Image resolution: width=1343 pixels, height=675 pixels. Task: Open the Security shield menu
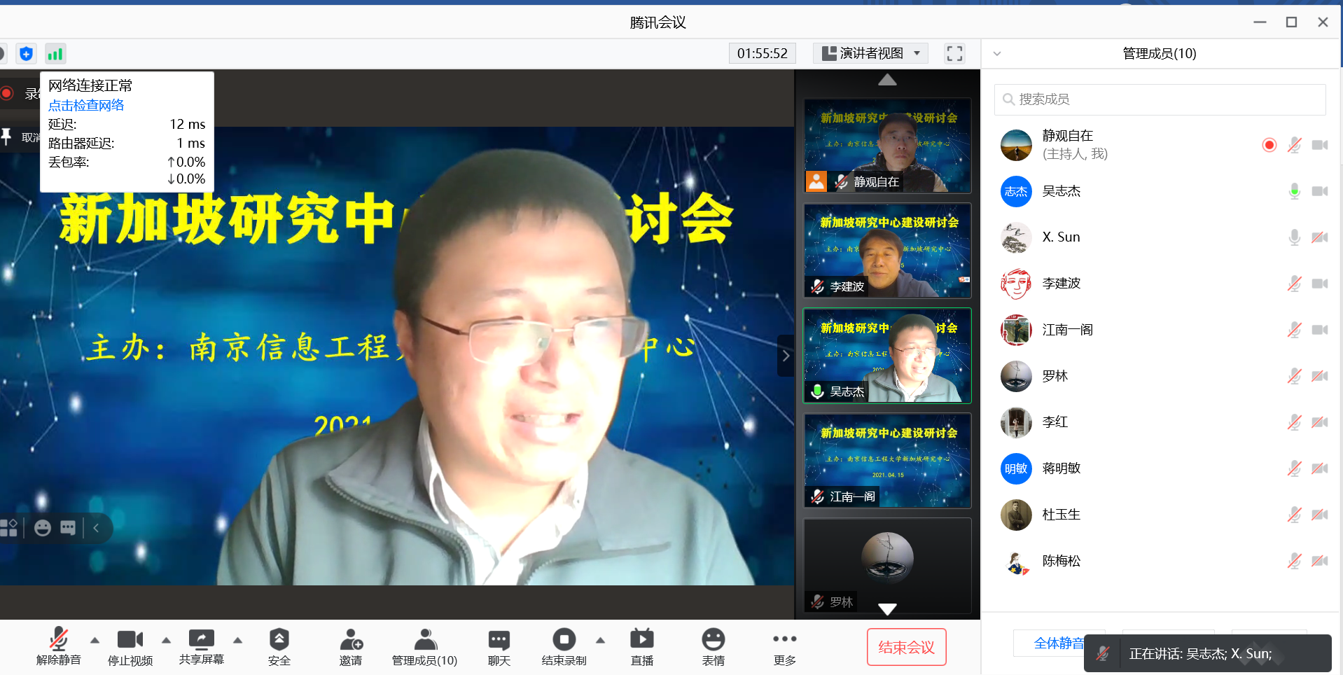(279, 639)
